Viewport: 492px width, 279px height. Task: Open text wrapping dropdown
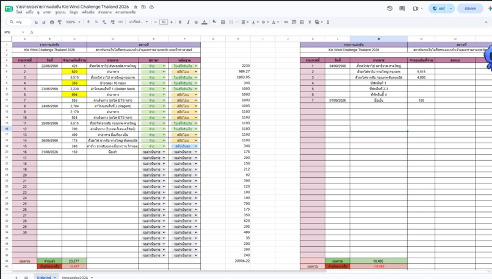[x=264, y=22]
